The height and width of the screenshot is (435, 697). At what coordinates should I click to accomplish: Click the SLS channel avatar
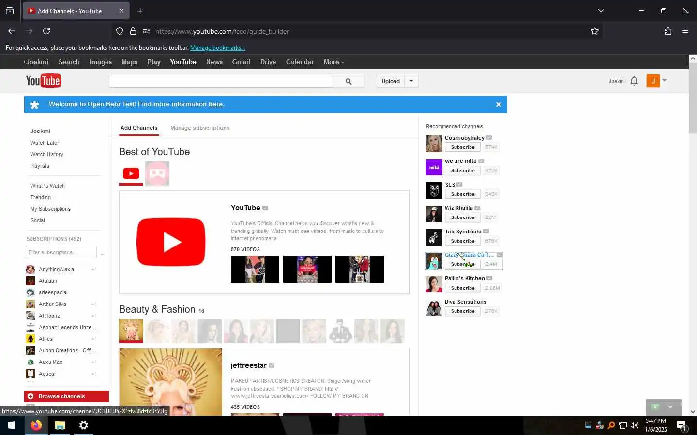(x=434, y=190)
